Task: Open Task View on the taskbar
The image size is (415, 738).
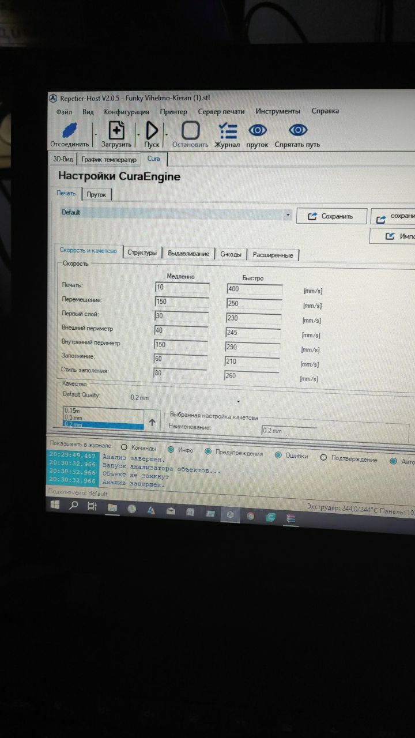Action: click(91, 507)
